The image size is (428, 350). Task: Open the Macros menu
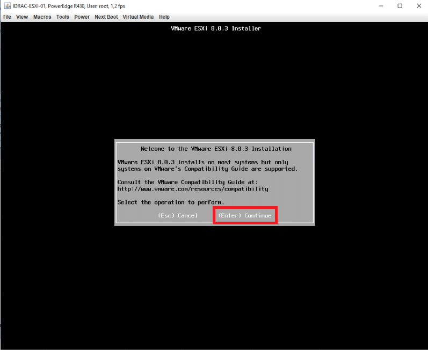pos(42,17)
